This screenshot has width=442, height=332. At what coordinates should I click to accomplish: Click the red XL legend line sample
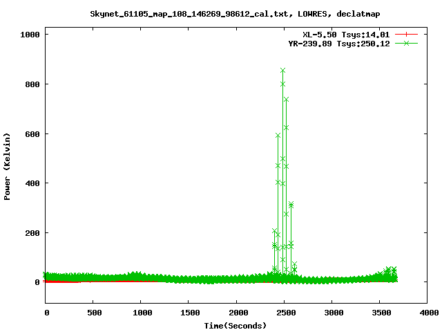[x=407, y=34]
